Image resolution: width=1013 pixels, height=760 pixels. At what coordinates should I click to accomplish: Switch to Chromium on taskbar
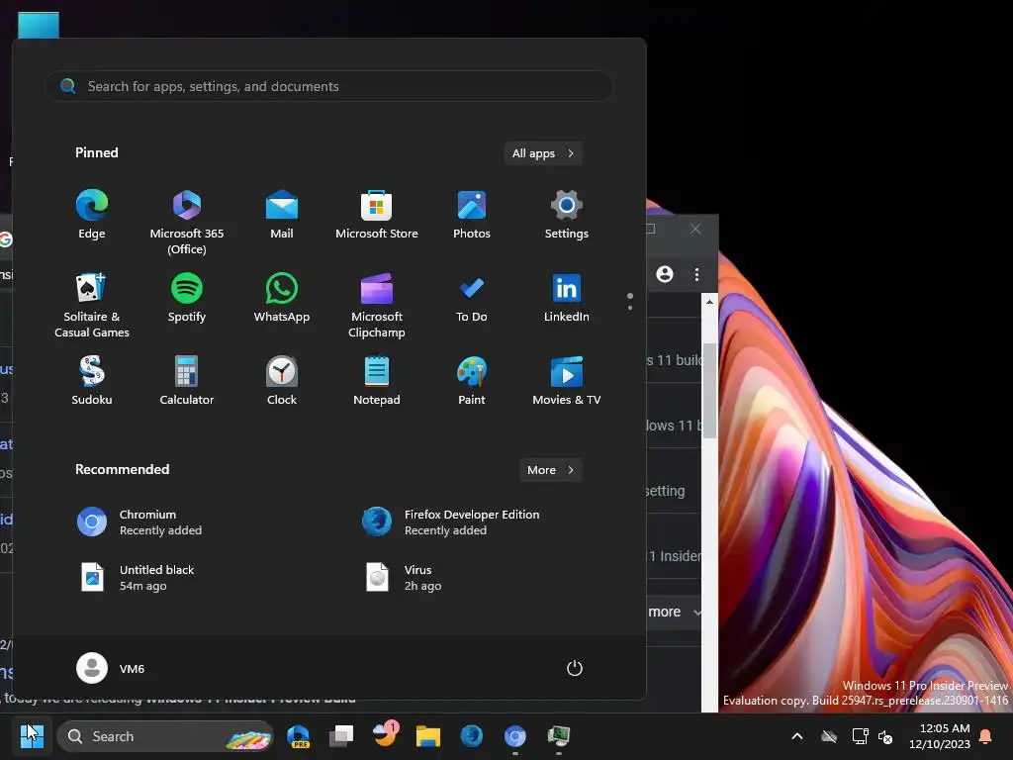click(x=514, y=736)
